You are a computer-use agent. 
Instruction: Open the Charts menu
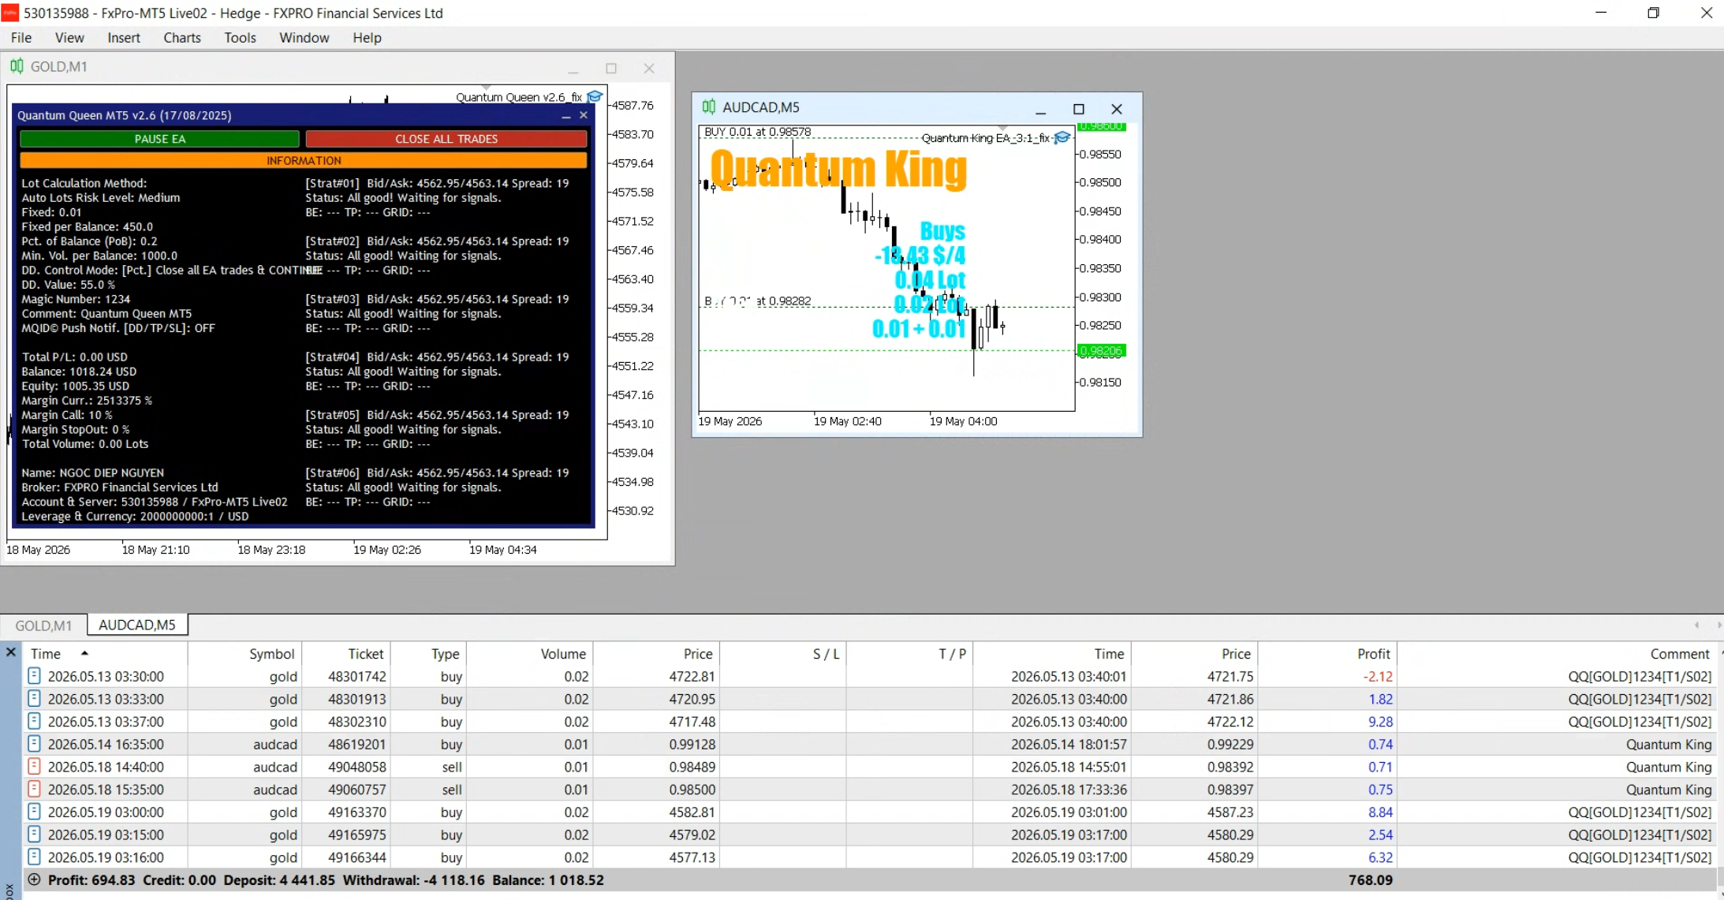182,38
